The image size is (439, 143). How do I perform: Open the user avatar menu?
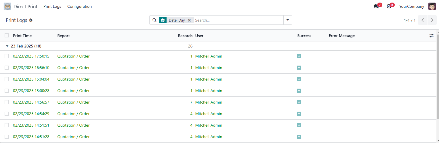(432, 6)
